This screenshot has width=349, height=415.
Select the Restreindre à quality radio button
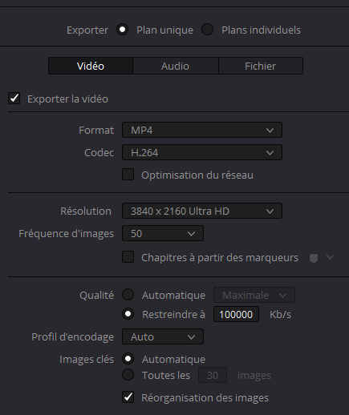pyautogui.click(x=128, y=314)
